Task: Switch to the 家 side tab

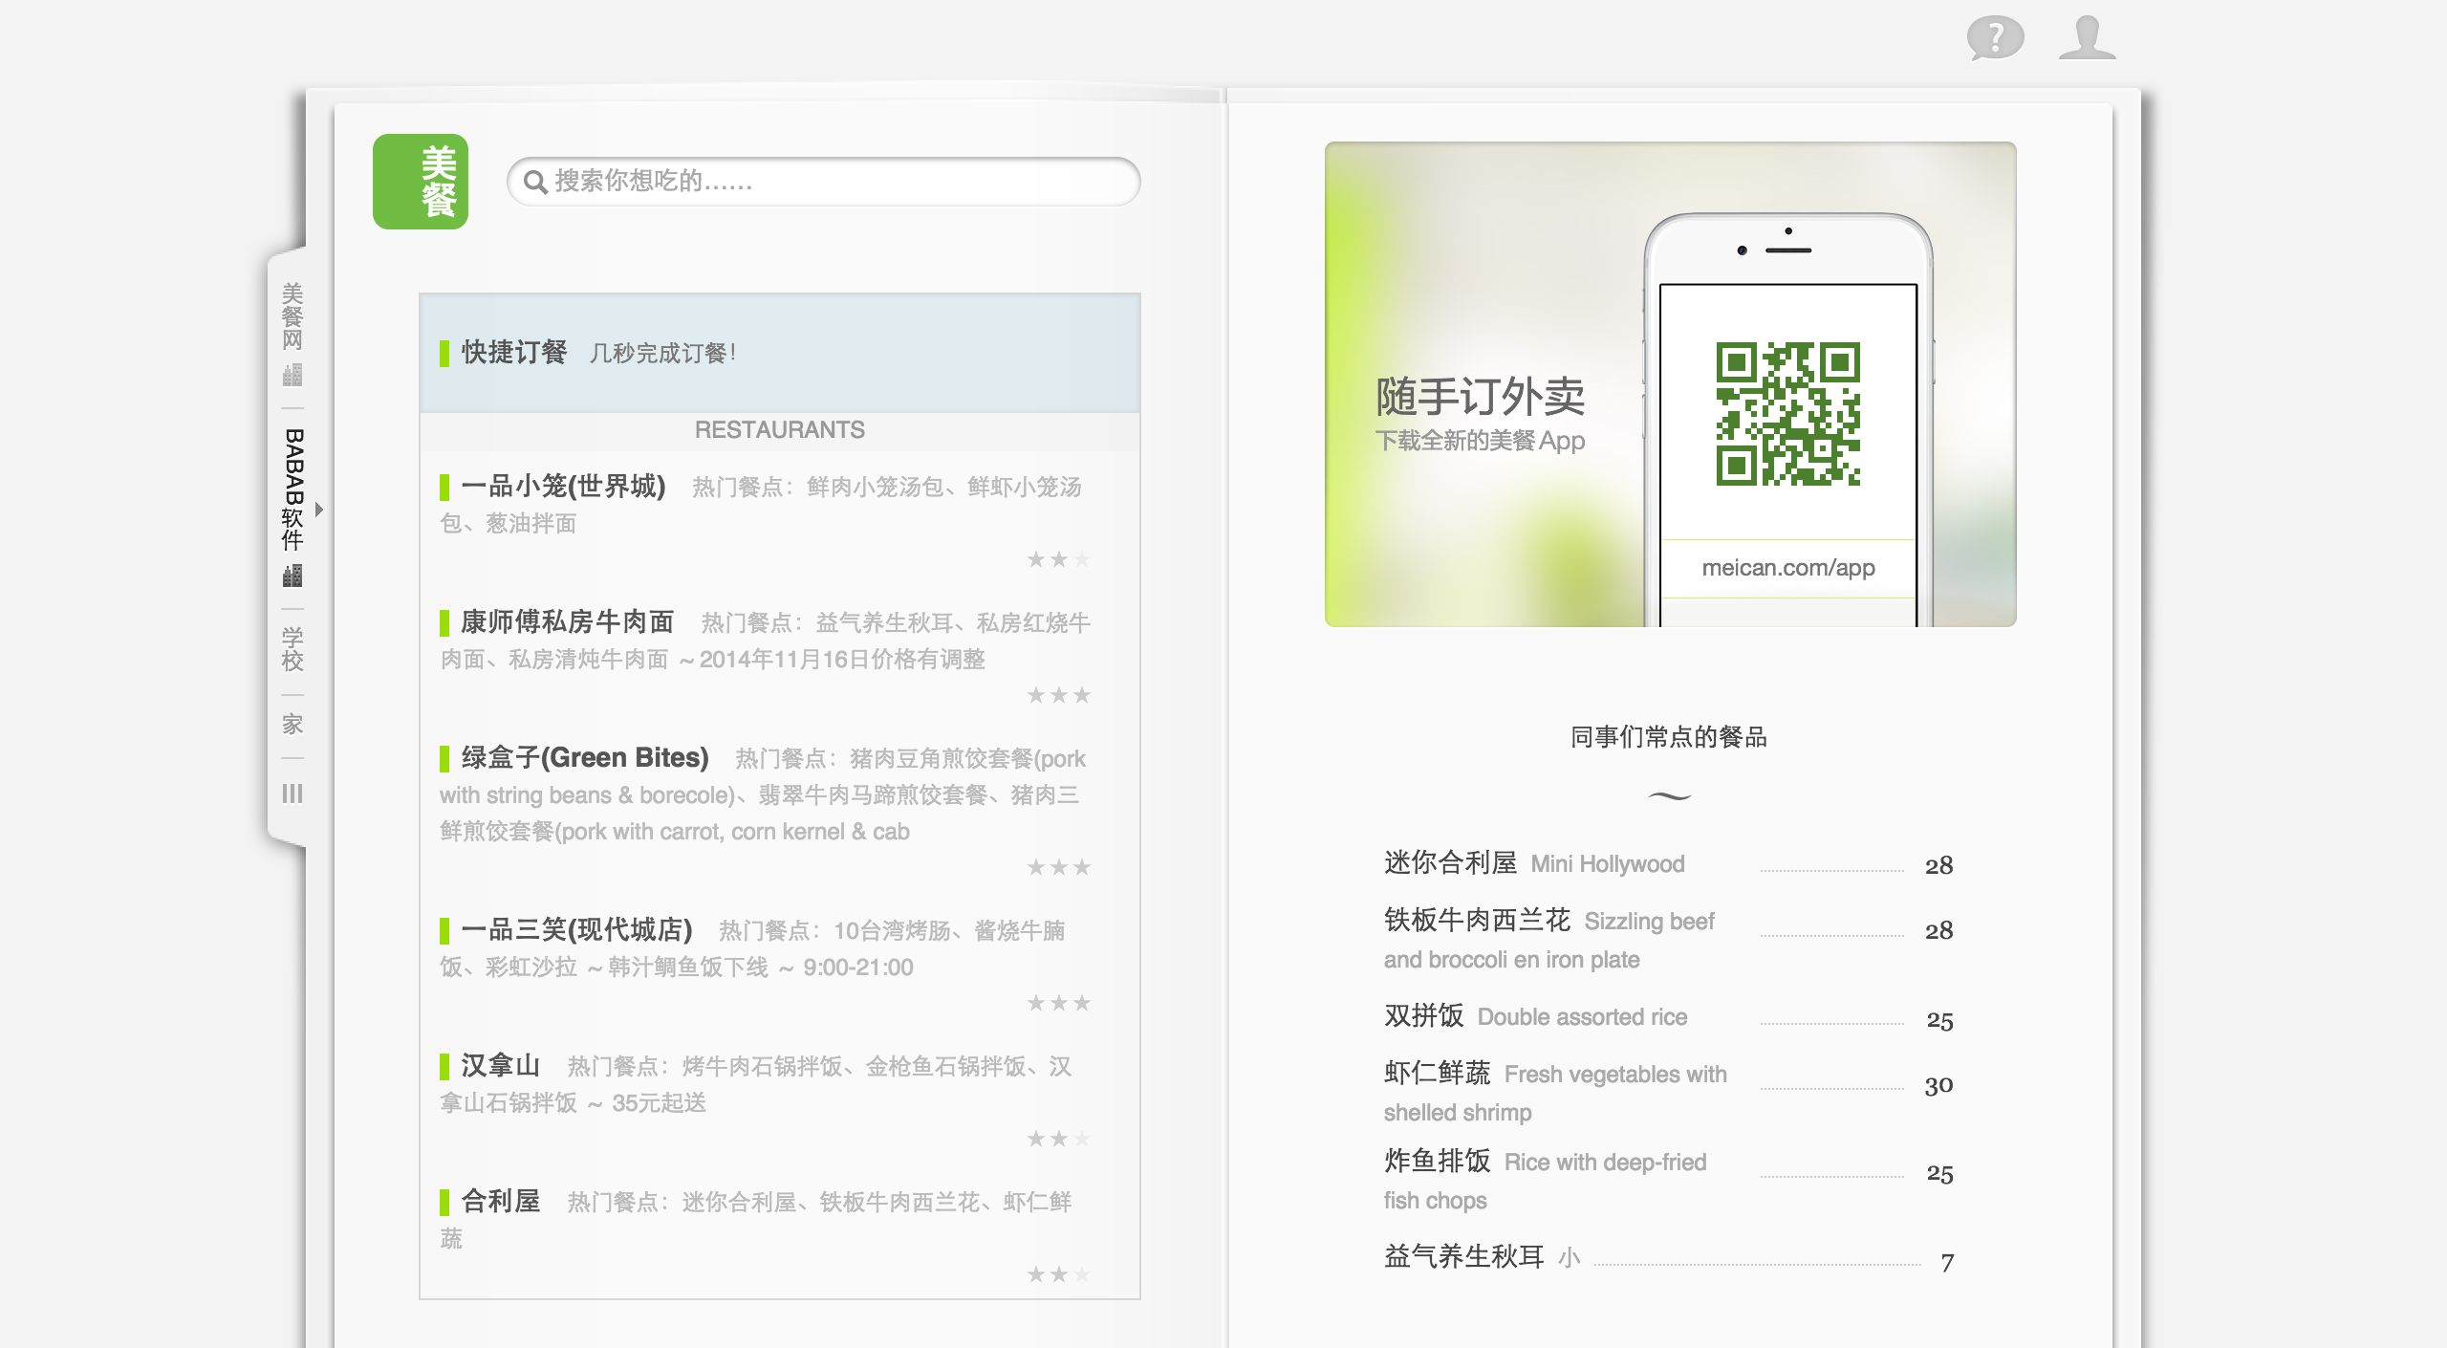Action: (x=292, y=725)
